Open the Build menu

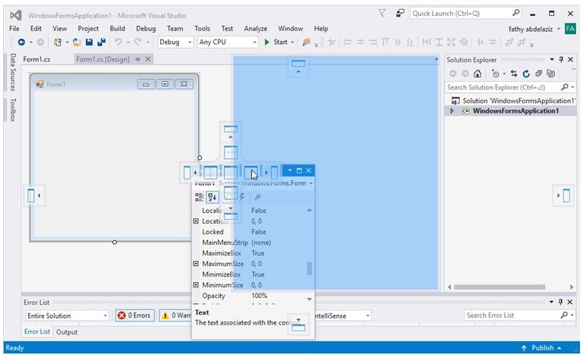[x=117, y=29]
